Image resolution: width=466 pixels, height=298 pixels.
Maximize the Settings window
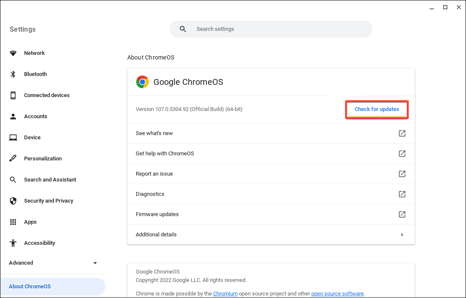(445, 8)
